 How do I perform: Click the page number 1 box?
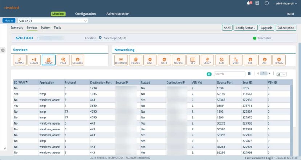click(x=264, y=73)
